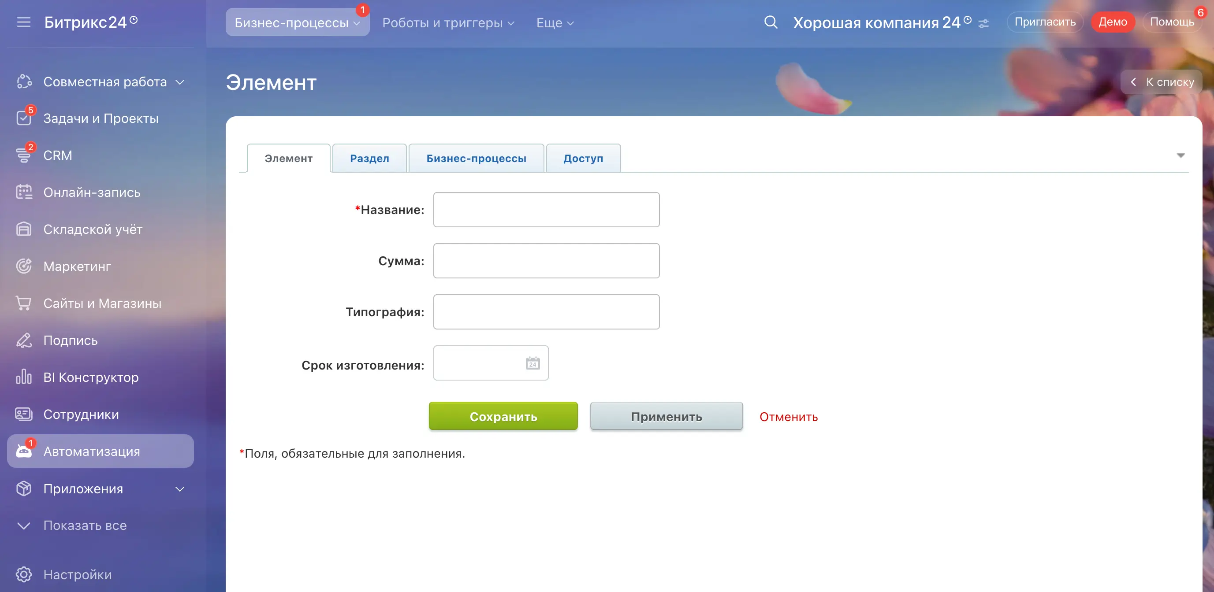Select the Онлайн-запись sidebar icon

(x=23, y=192)
